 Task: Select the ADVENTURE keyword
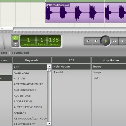(30, 96)
